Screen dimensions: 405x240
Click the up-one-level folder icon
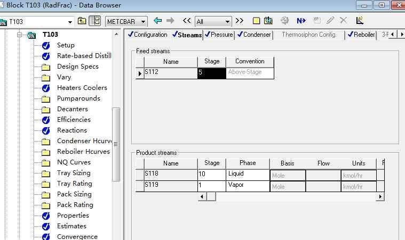[x=82, y=21]
